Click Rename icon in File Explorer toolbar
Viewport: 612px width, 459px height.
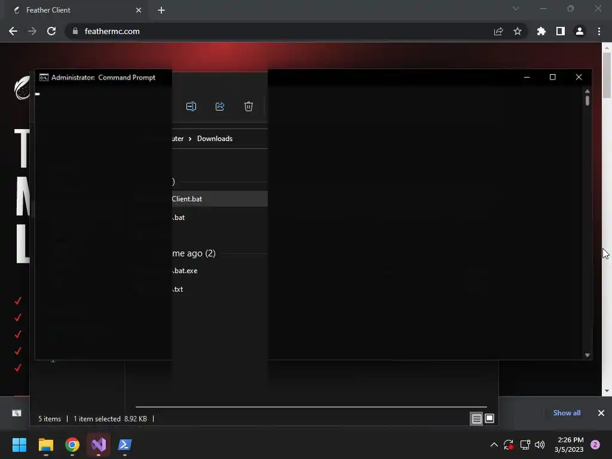(191, 106)
